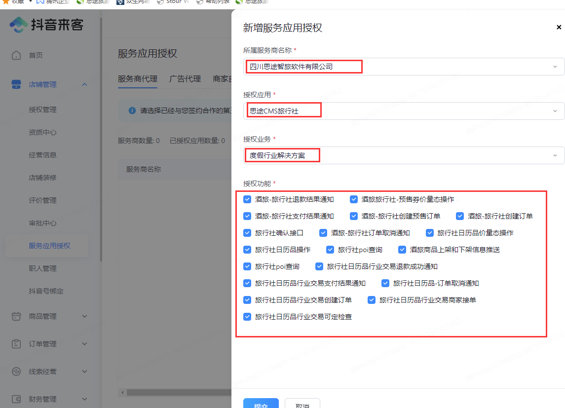
Task: Select the 服务商代理 tab
Action: 137,79
